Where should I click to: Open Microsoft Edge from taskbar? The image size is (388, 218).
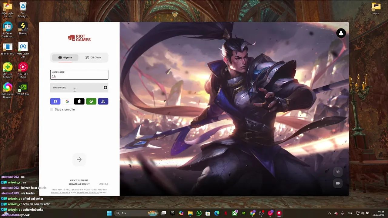217,213
